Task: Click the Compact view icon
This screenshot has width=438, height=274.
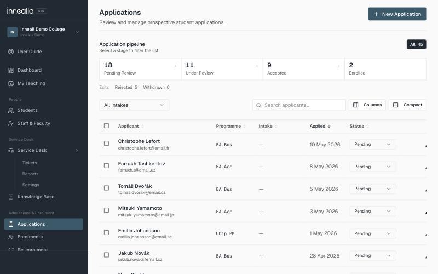Action: coord(395,105)
